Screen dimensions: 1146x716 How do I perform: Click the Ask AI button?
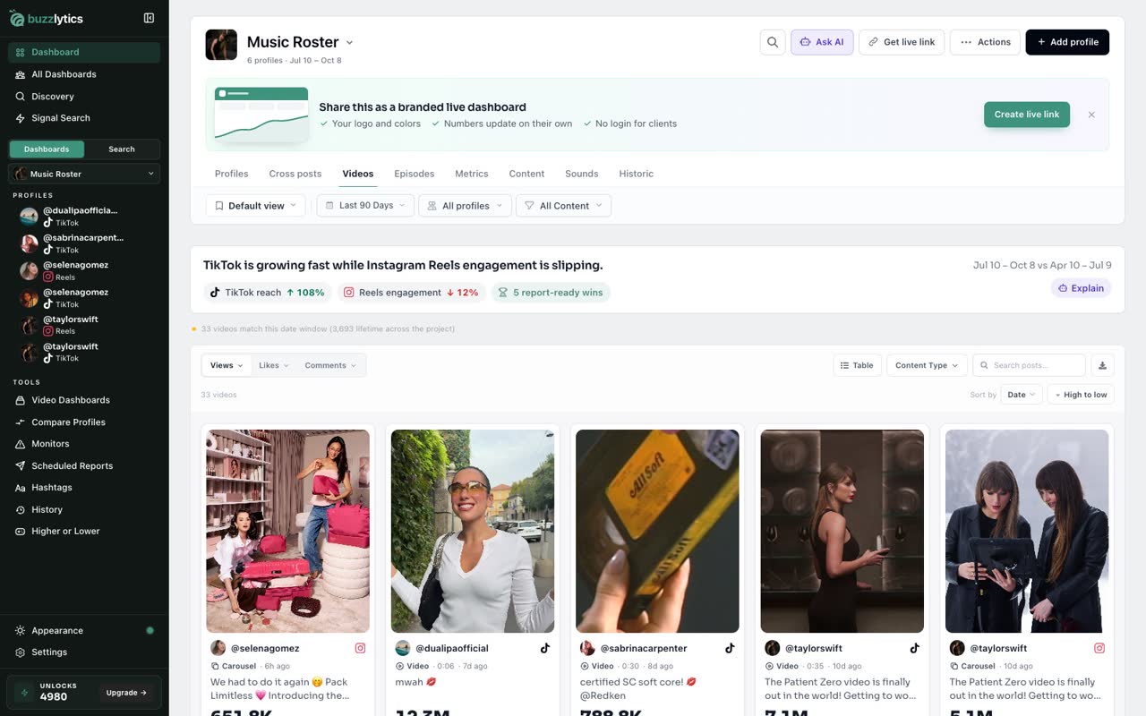(x=822, y=42)
